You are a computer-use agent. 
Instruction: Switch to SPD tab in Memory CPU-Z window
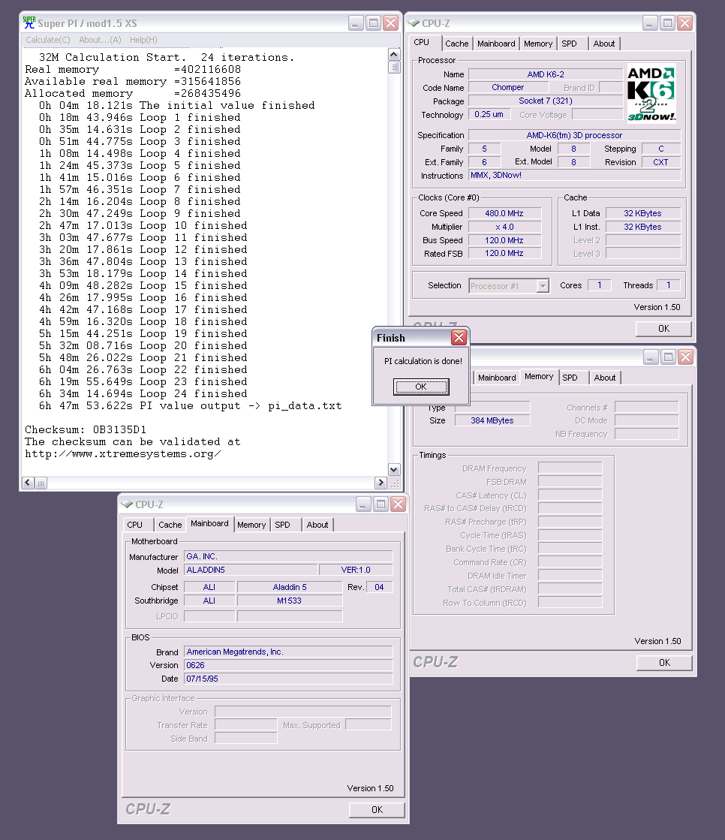(x=570, y=378)
